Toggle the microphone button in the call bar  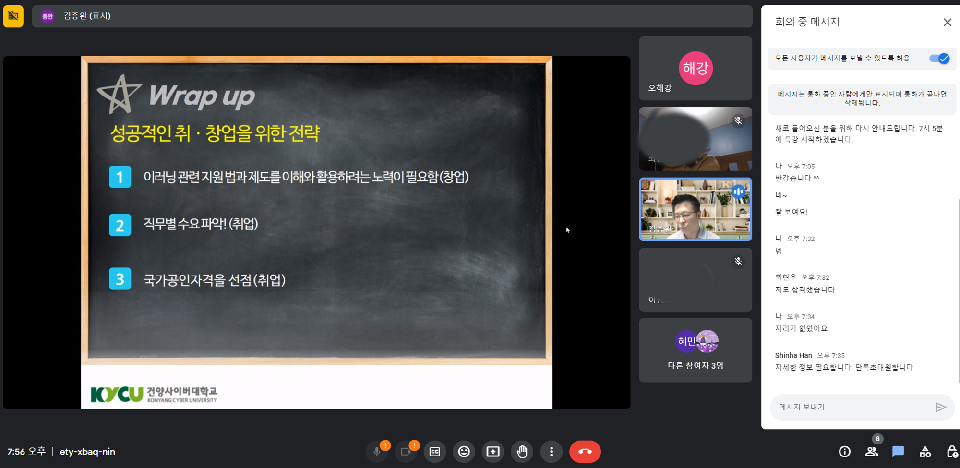(377, 452)
